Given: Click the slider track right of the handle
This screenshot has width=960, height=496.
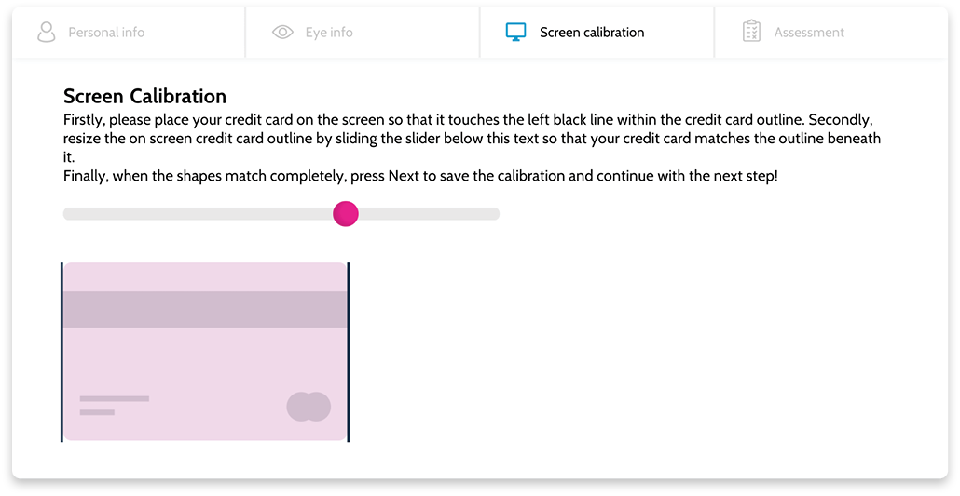Looking at the screenshot, I should click(x=429, y=213).
